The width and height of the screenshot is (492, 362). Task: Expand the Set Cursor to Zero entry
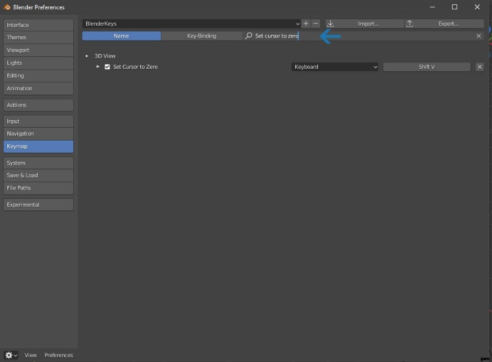[x=98, y=67]
